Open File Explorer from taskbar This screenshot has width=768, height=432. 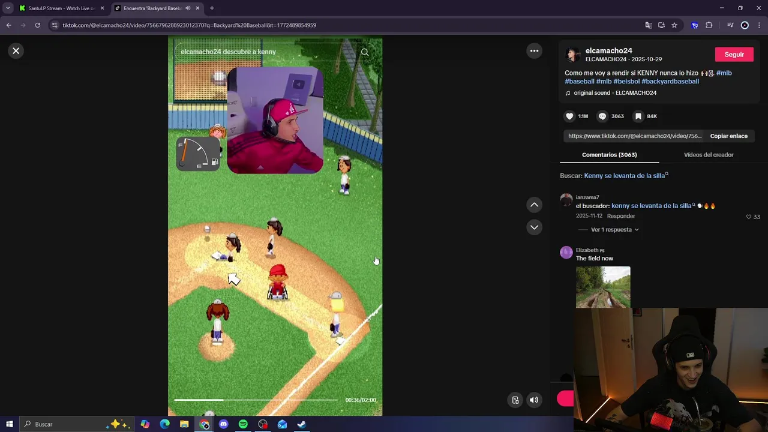[x=184, y=424]
